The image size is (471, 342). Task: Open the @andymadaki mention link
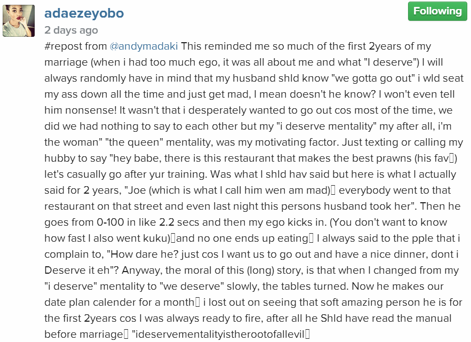143,46
